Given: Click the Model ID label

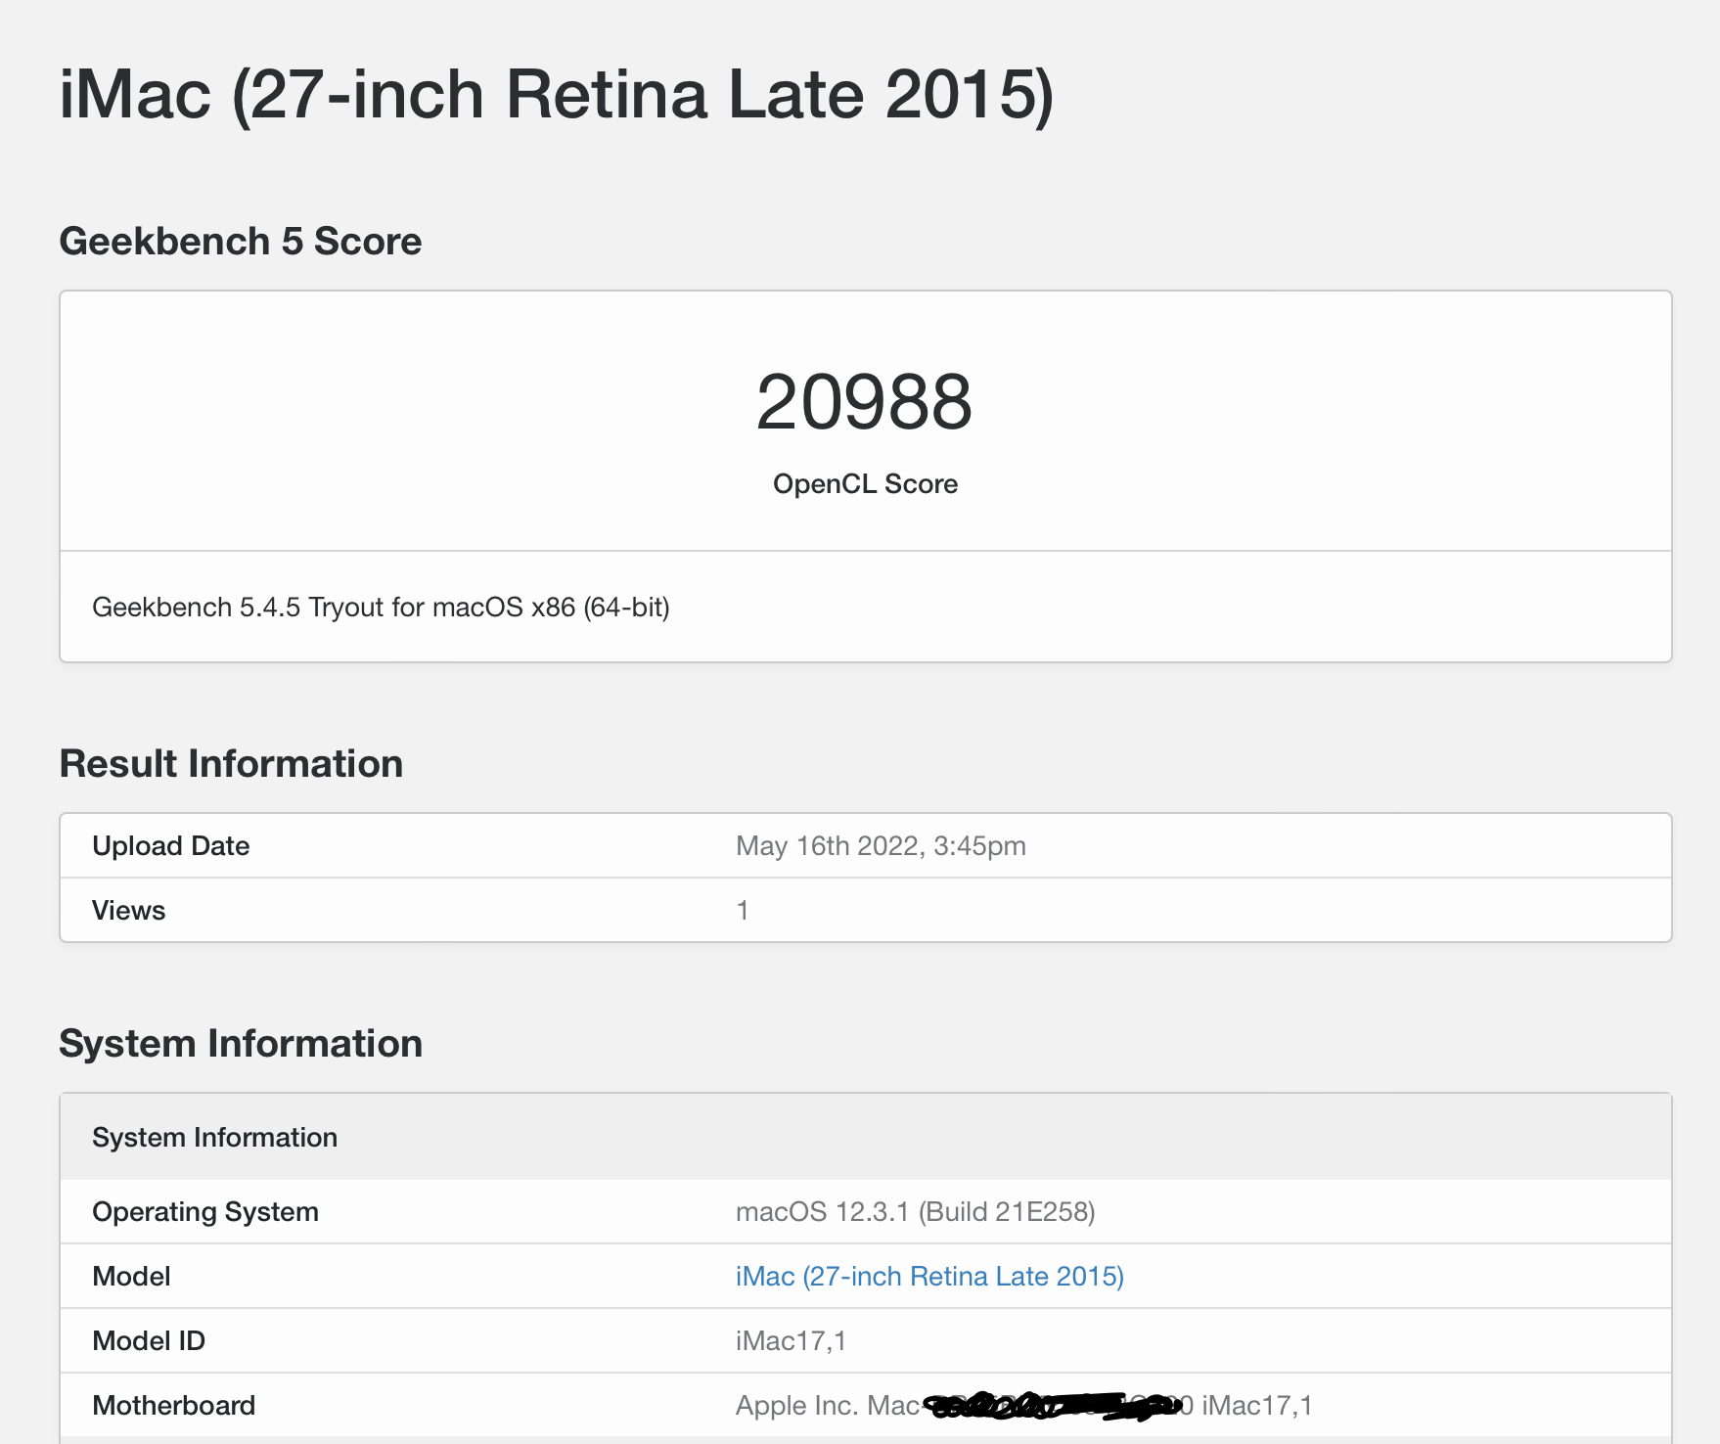Looking at the screenshot, I should tap(149, 1340).
